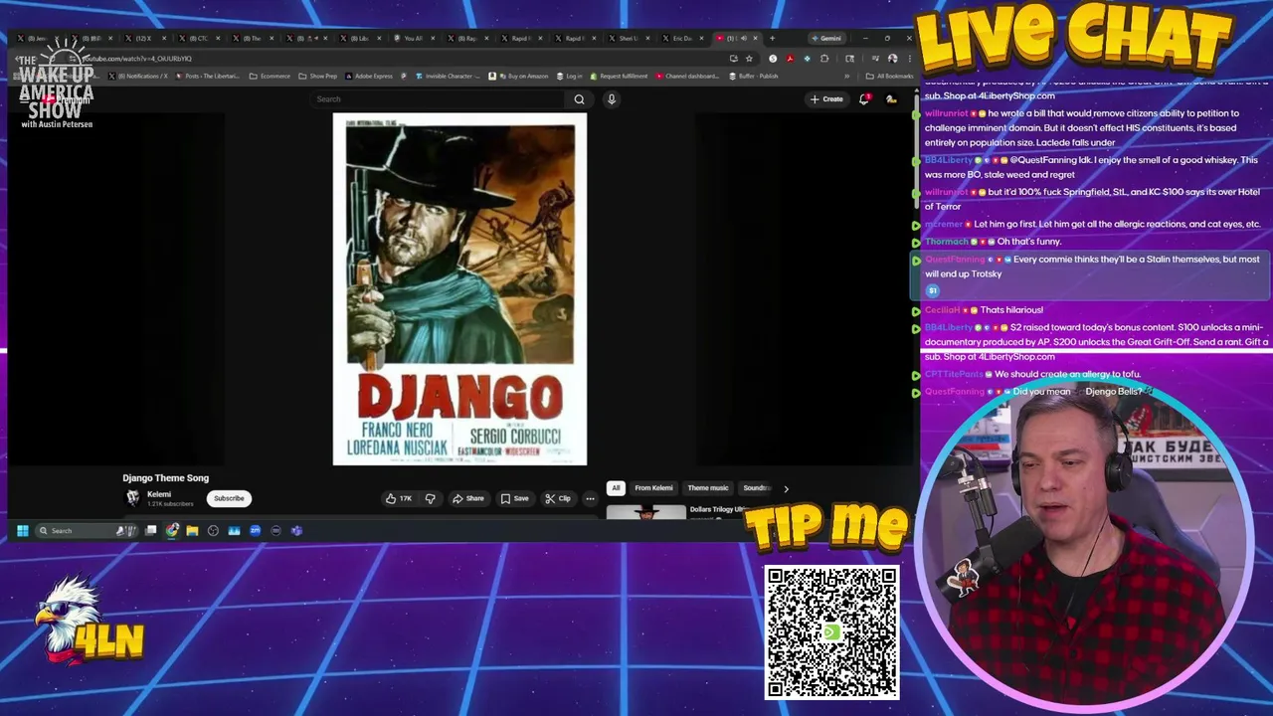Screen dimensions: 1273x716
Task: Open Request fulfillment bookmark
Action: click(619, 77)
